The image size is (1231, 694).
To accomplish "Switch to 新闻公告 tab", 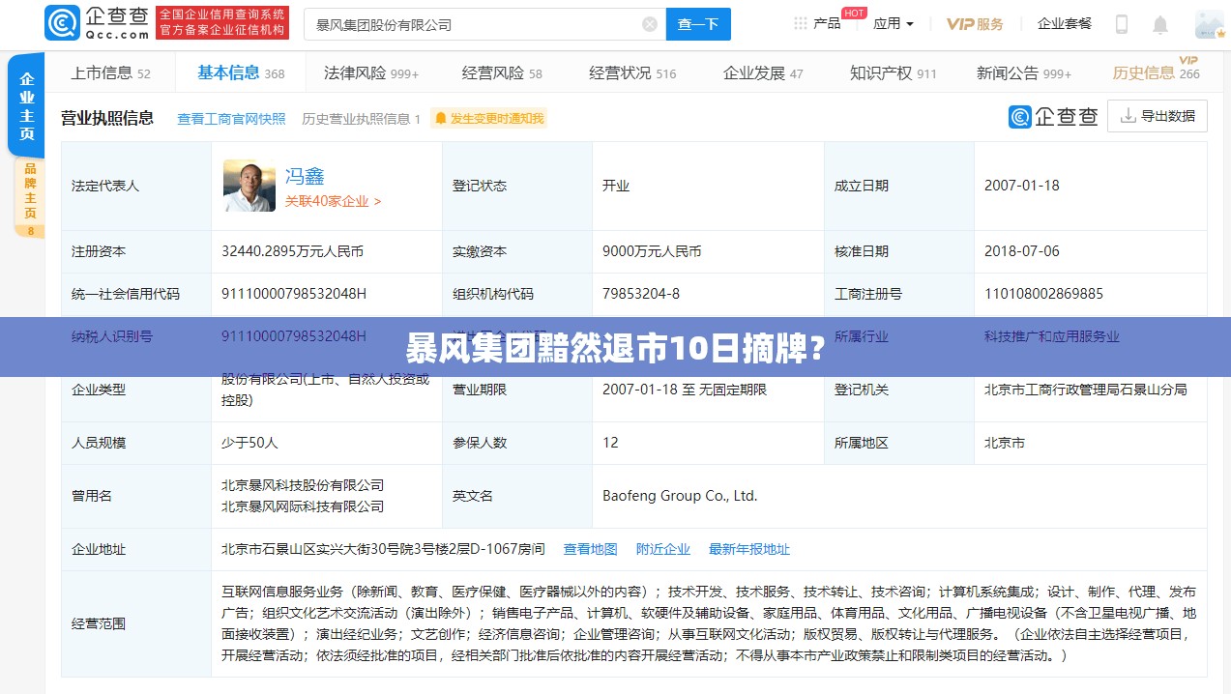I will coord(1024,72).
